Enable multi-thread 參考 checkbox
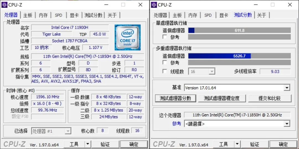The width and height of the screenshot is (299, 149). coord(164,62)
